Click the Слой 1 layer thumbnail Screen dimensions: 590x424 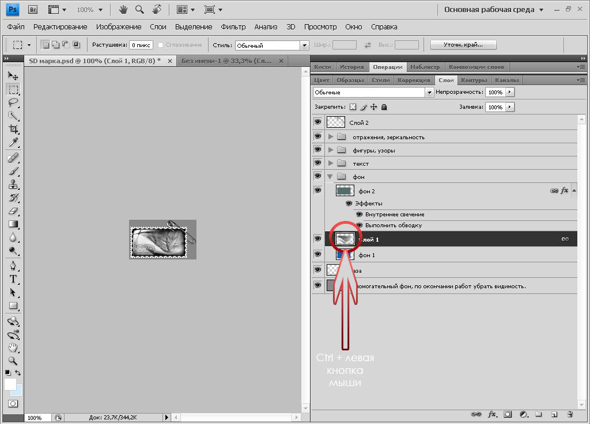pyautogui.click(x=345, y=239)
